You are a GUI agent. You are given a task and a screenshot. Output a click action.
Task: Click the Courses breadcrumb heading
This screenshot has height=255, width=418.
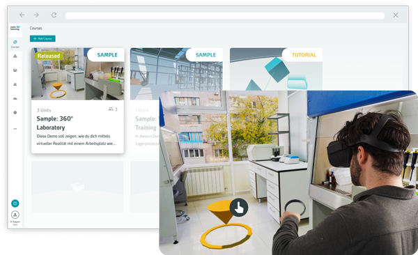click(x=36, y=28)
